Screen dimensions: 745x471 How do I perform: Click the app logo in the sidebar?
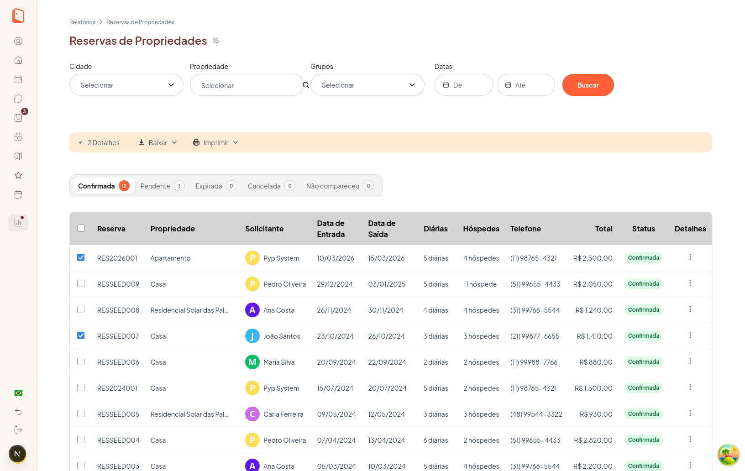18,16
